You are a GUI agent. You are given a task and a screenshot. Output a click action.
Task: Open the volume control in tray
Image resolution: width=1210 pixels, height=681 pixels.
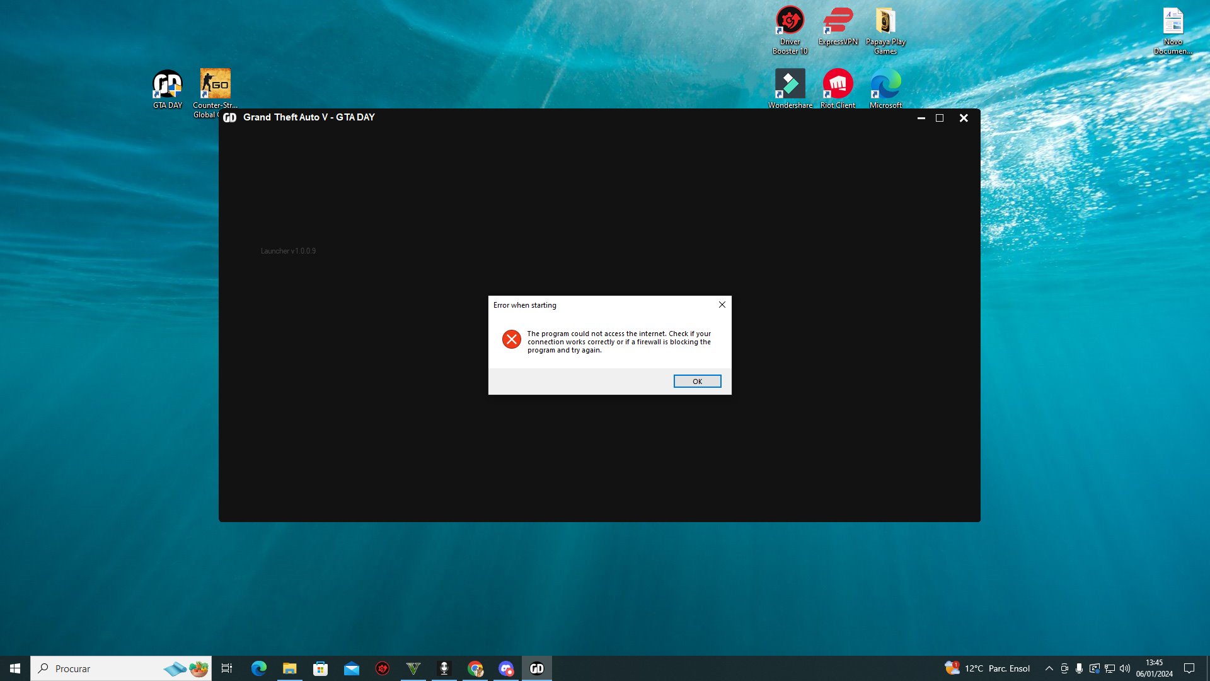1125,668
